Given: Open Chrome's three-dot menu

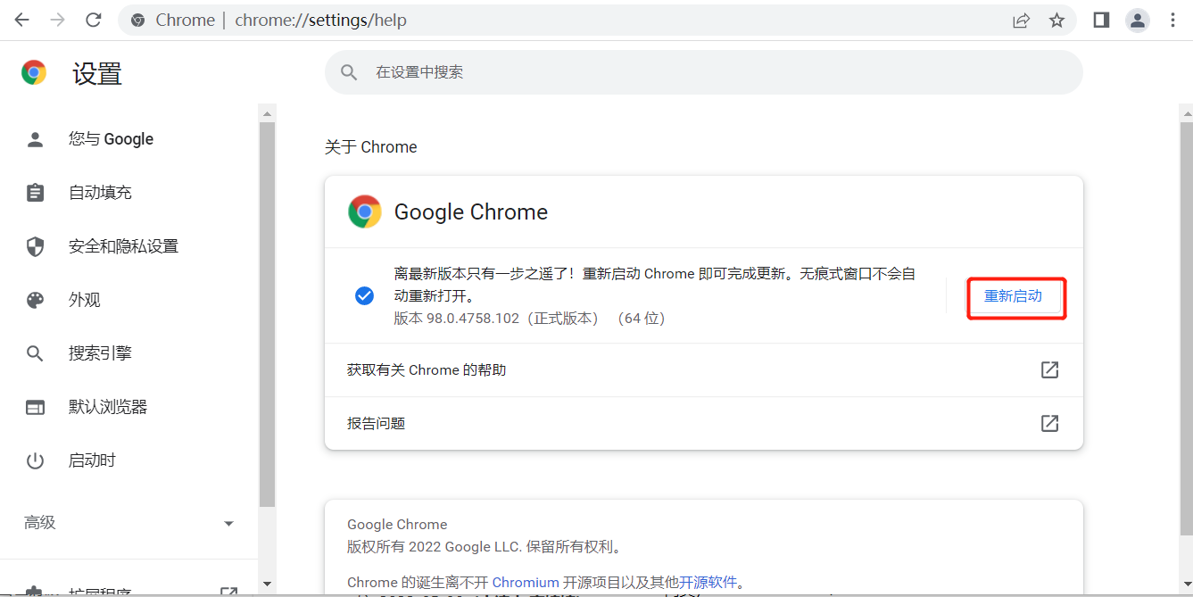Looking at the screenshot, I should [1173, 20].
